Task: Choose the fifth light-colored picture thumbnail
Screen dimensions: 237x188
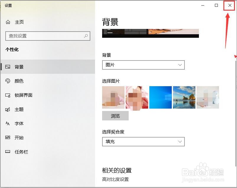Action: (x=208, y=97)
